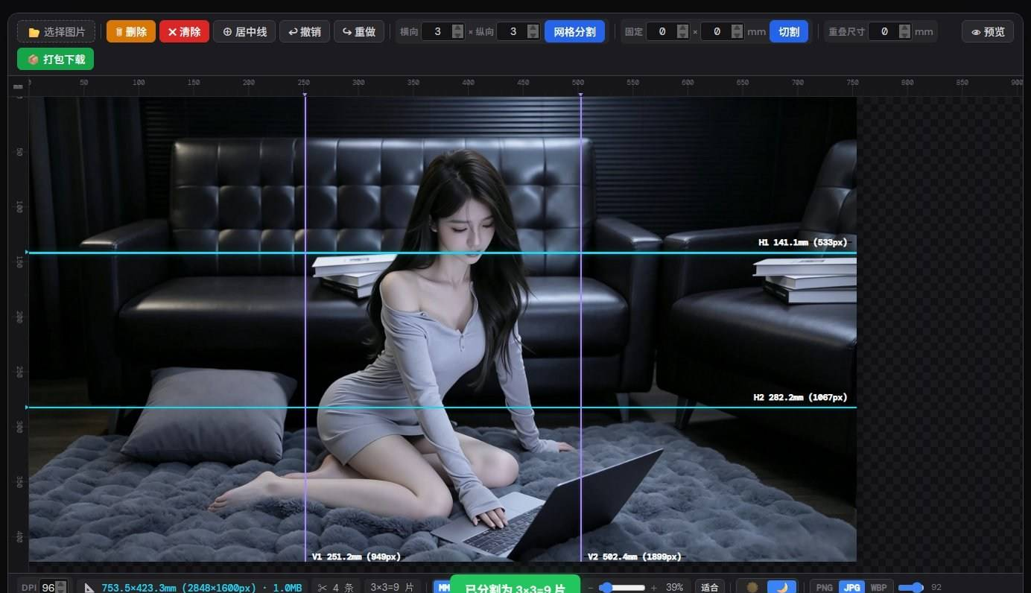
Task: Click 打包下载 to download package
Action: 56,60
